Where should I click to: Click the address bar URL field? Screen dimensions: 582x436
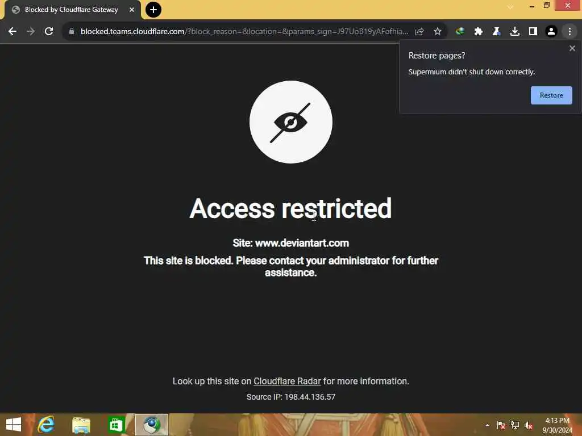[244, 32]
